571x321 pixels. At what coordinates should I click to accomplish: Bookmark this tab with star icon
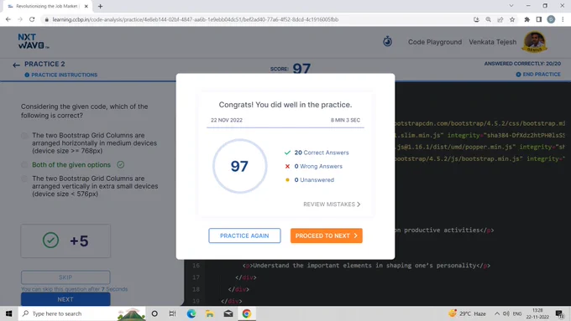tap(512, 19)
